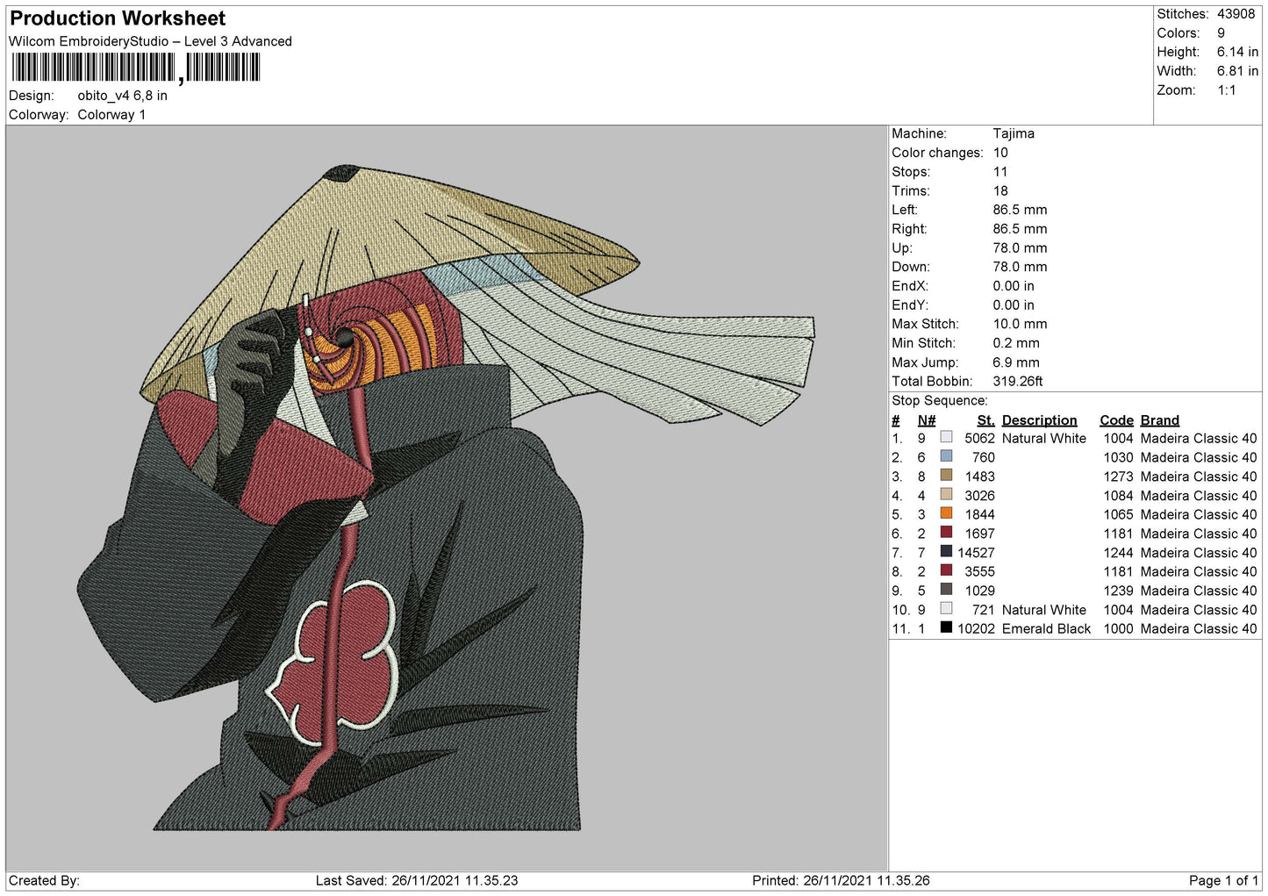Select the 'Description' column header
Image resolution: width=1268 pixels, height=896 pixels.
pyautogui.click(x=1039, y=420)
